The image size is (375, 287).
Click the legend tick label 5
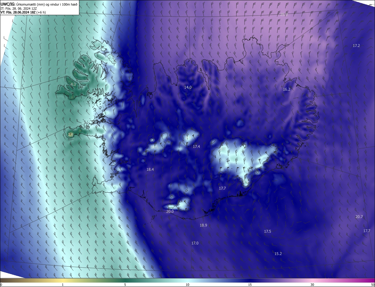point(125,285)
